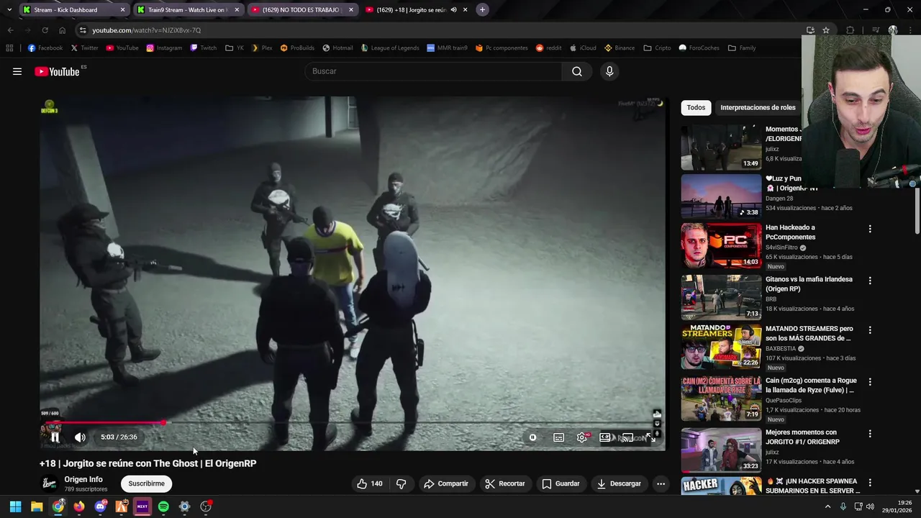Reload the current page
The image size is (921, 518).
click(45, 30)
